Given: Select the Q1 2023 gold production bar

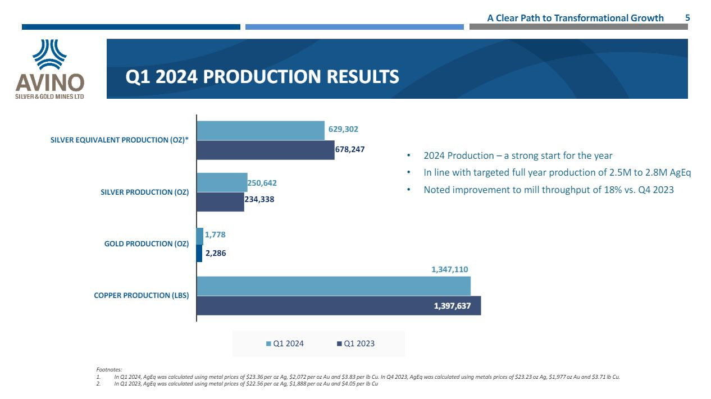Looking at the screenshot, I should click(199, 254).
